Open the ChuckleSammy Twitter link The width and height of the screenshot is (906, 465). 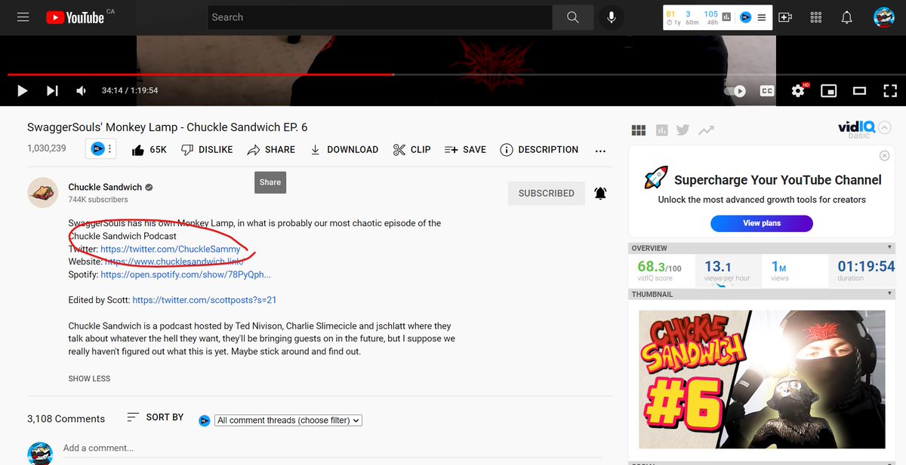pyautogui.click(x=171, y=249)
